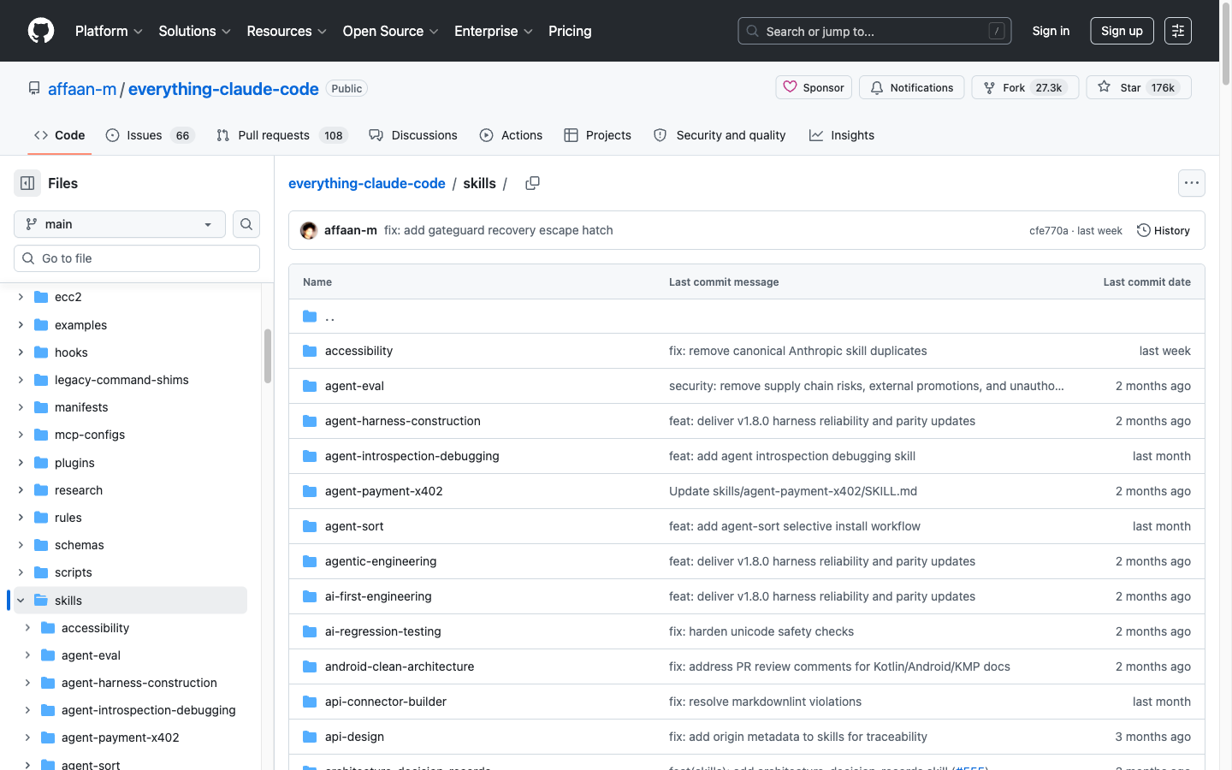Open the appearance settings icon in header
1232x770 pixels.
tap(1178, 31)
